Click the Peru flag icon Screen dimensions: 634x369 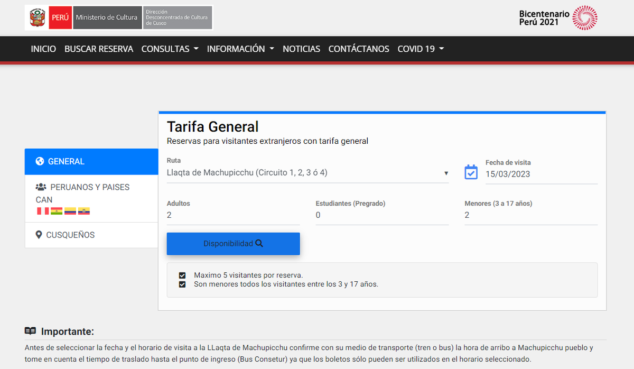tap(42, 211)
